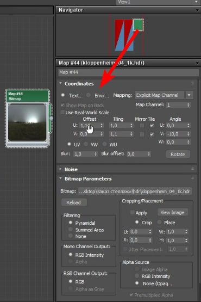201x302 pixels.
Task: Adjust the Blur spinner arrows
Action: click(x=96, y=154)
